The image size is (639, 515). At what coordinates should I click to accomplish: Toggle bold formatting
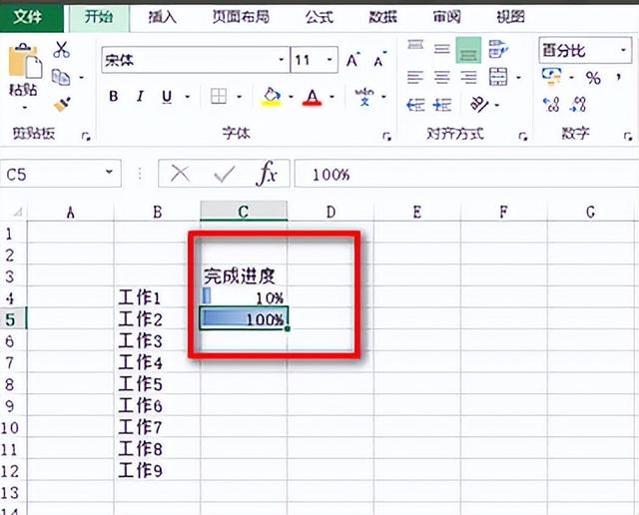click(x=114, y=97)
